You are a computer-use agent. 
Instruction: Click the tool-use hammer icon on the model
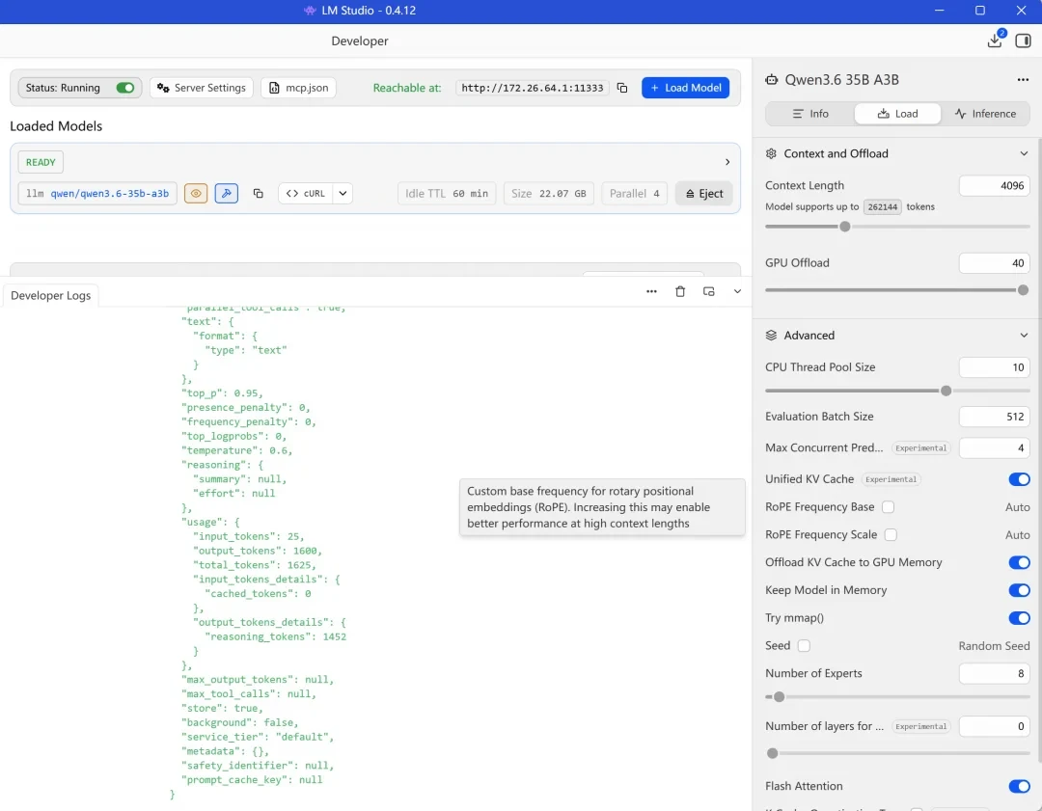227,193
